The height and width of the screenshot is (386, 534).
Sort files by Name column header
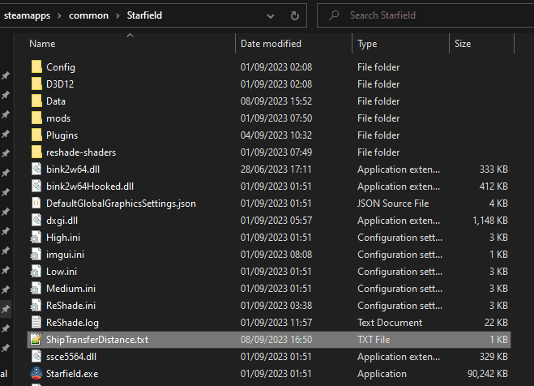pyautogui.click(x=42, y=44)
